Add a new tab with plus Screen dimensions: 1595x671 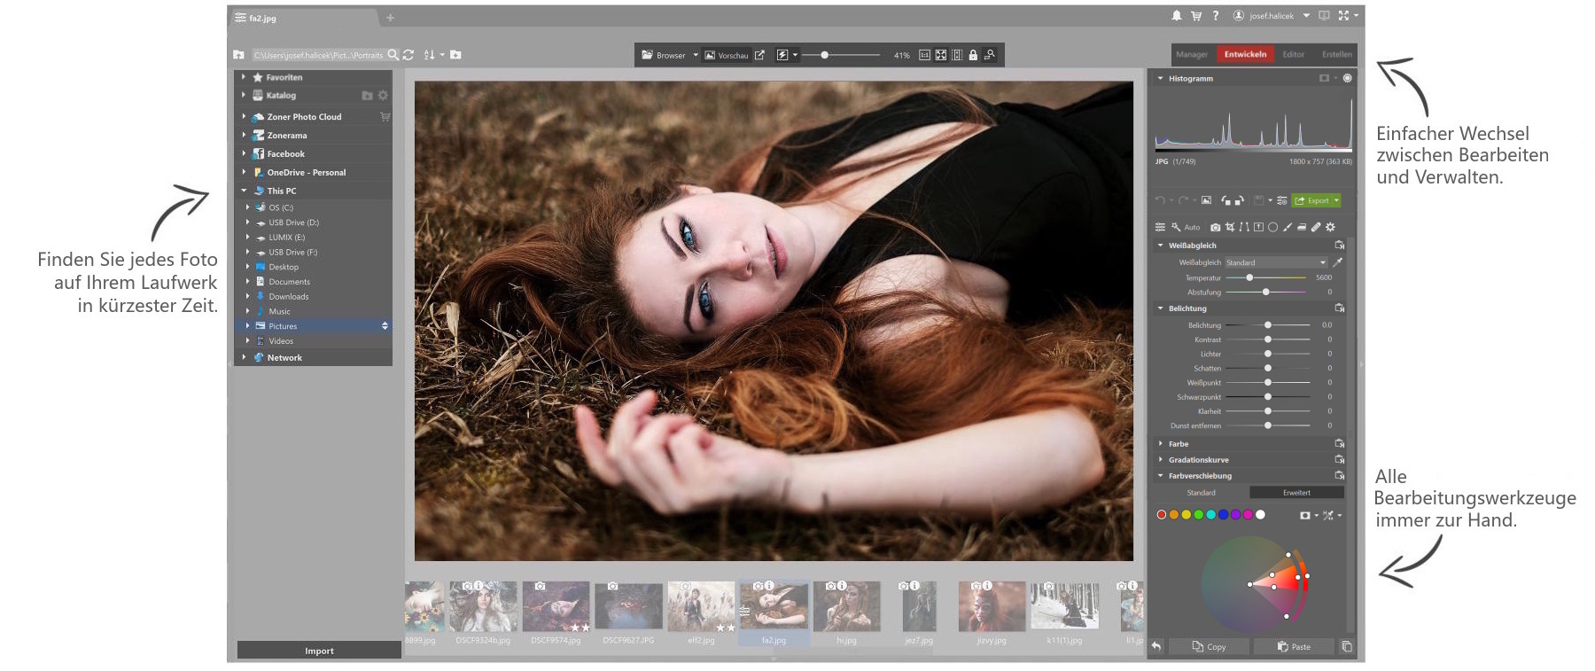390,18
